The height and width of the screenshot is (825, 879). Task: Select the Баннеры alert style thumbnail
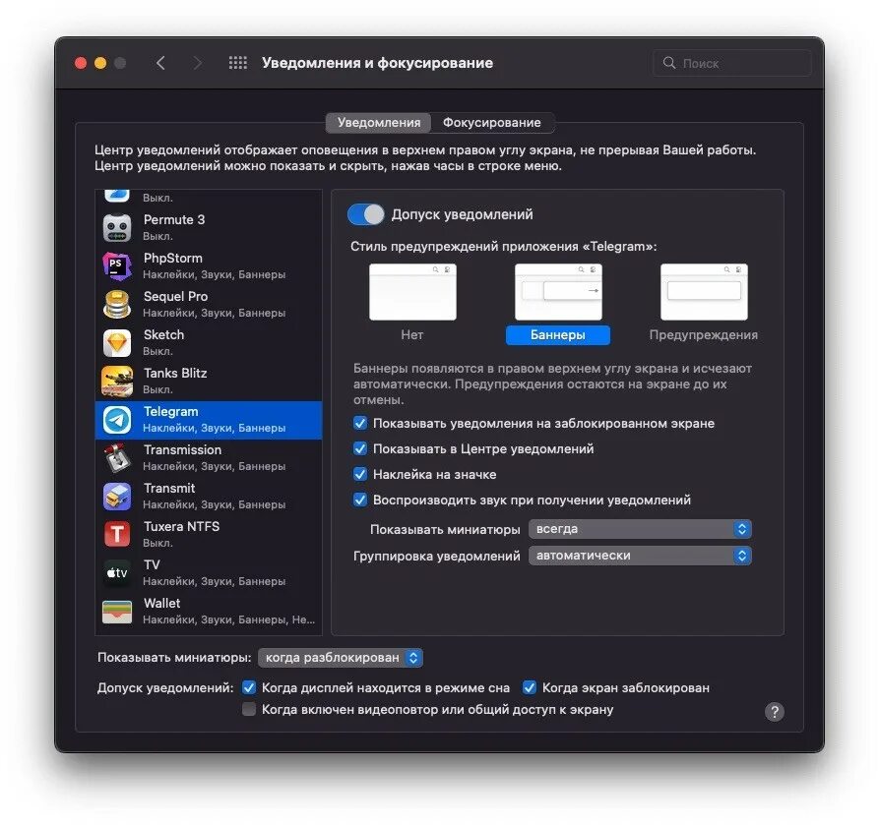[558, 292]
